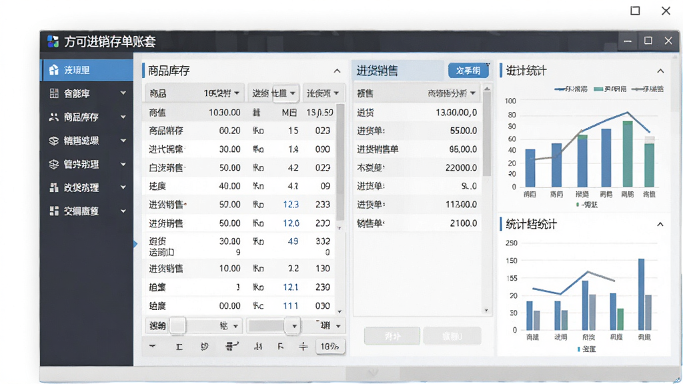Click the blue value 12.3

[291, 204]
